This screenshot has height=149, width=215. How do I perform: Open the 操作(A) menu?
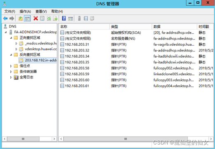click(x=25, y=12)
